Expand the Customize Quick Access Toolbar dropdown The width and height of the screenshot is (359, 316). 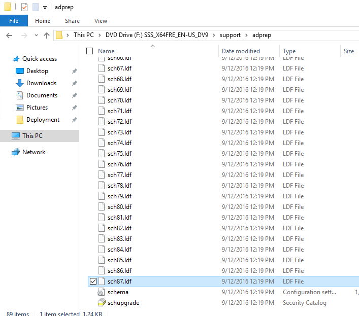coord(45,7)
